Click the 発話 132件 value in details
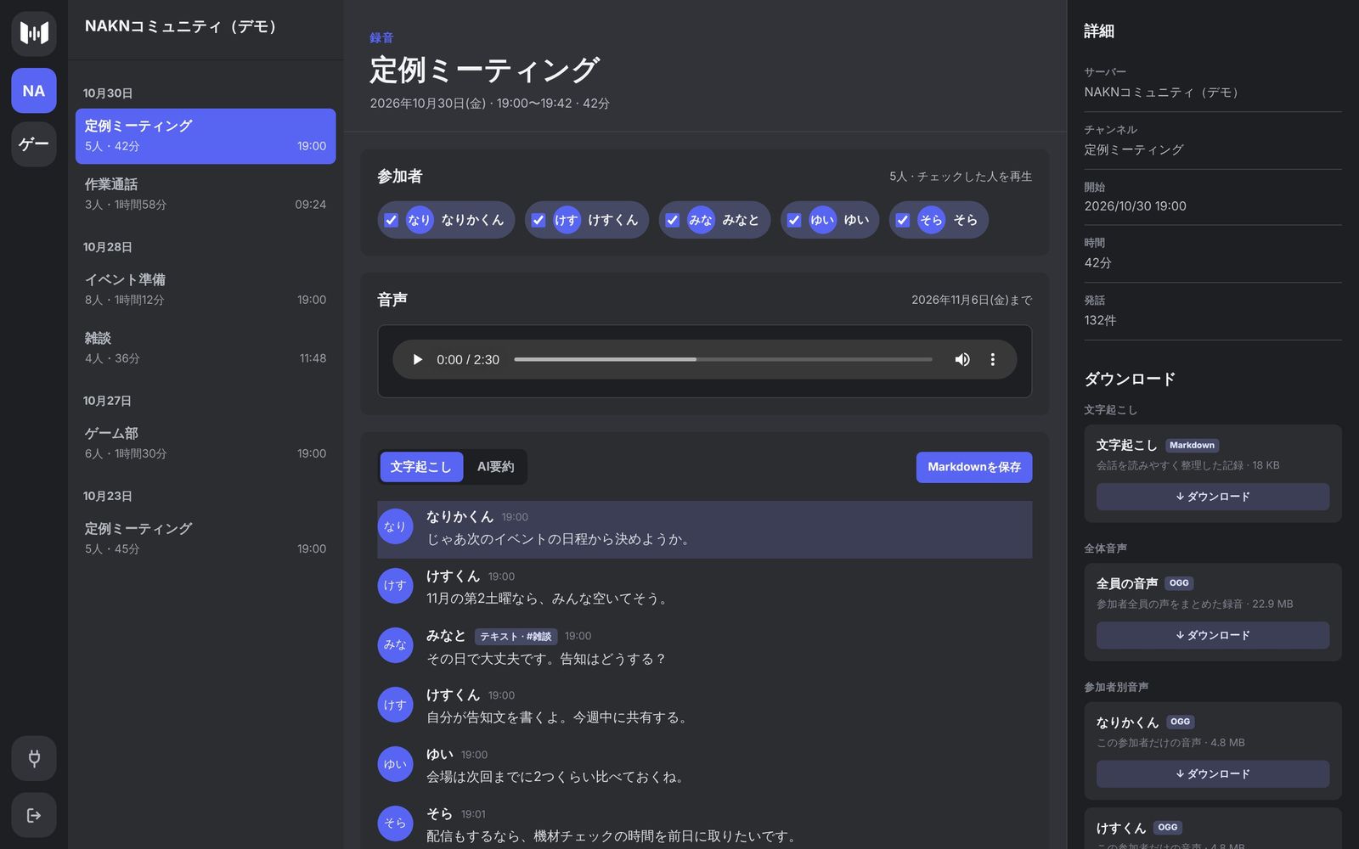 [x=1100, y=320]
